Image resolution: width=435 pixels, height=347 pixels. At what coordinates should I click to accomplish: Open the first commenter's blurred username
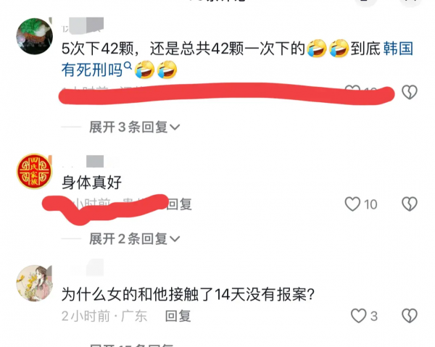(83, 26)
